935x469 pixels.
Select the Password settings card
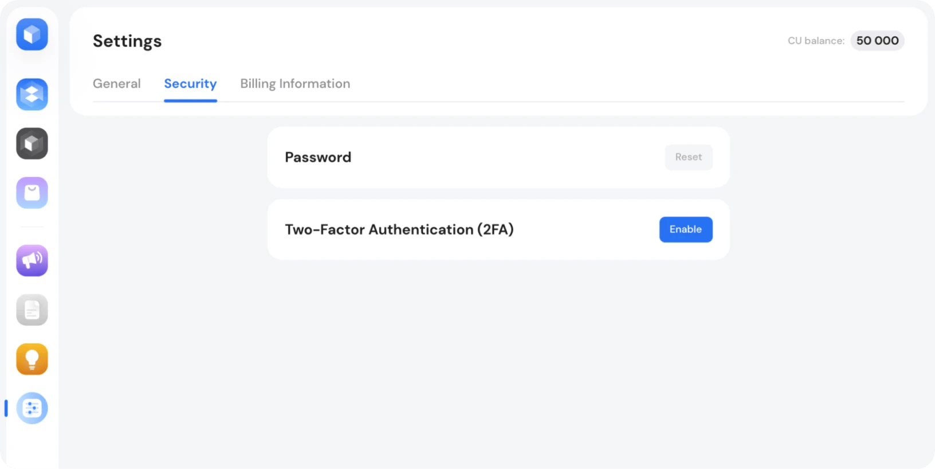click(x=498, y=157)
